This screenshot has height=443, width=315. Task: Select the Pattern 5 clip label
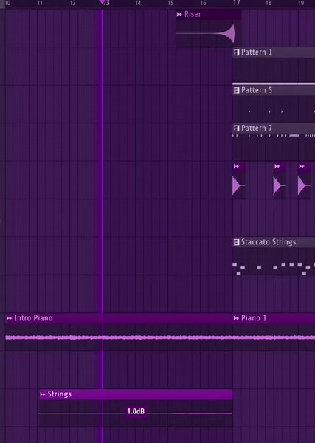tap(257, 90)
